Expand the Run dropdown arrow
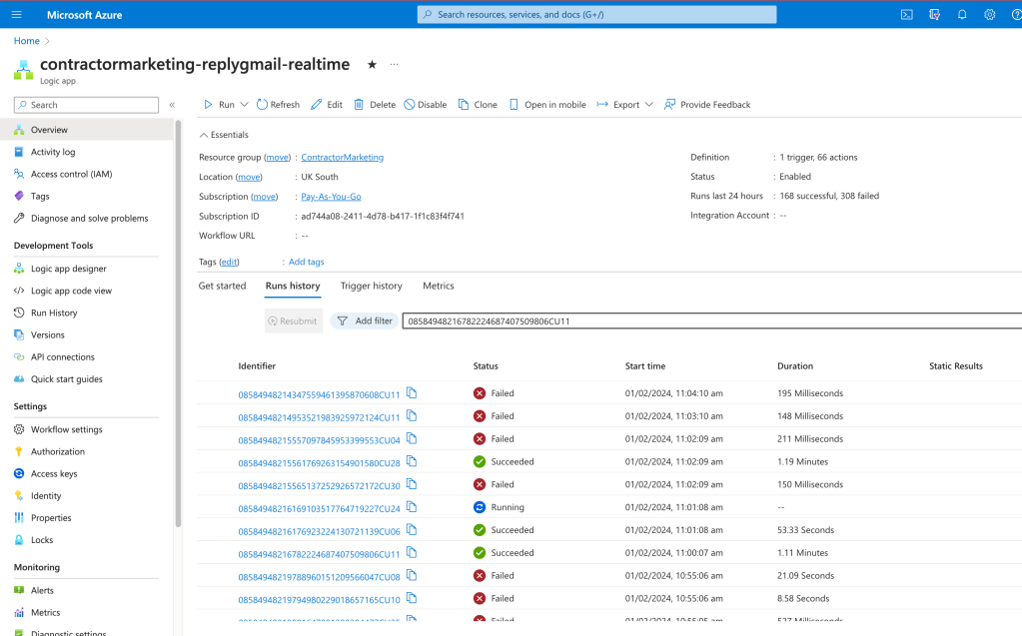Viewport: 1022px width, 636px height. (245, 104)
